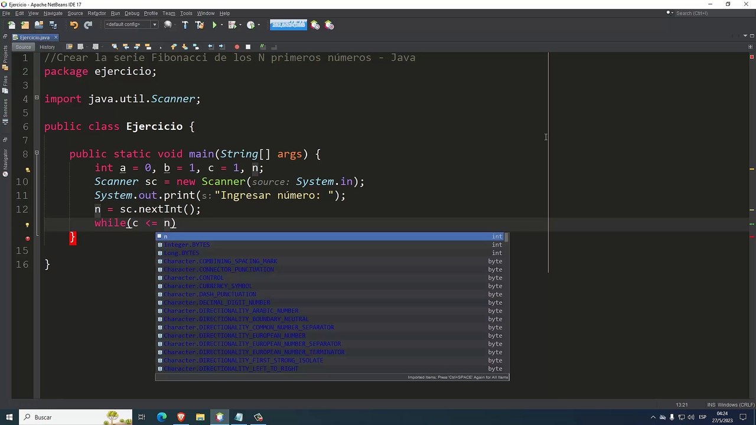Image resolution: width=756 pixels, height=425 pixels.
Task: Select Character.CURRENCY_SYMBOL completion item
Action: (332, 286)
